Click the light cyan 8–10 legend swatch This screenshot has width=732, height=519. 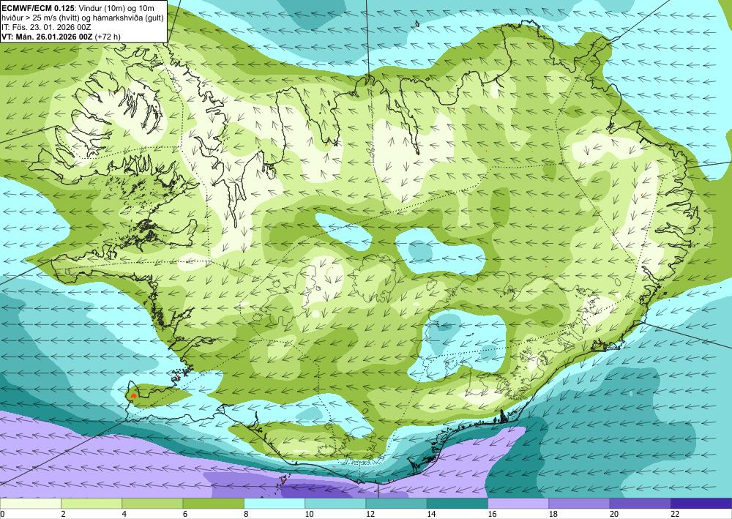[x=274, y=504]
